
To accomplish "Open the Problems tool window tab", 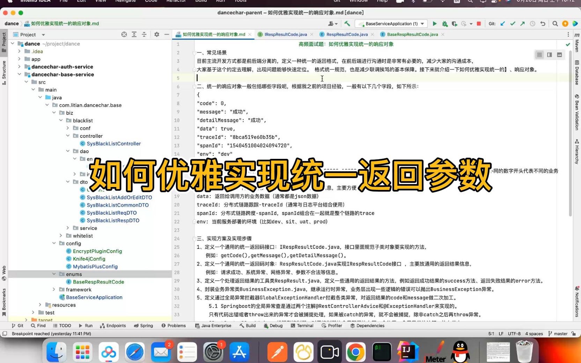I will (174, 326).
